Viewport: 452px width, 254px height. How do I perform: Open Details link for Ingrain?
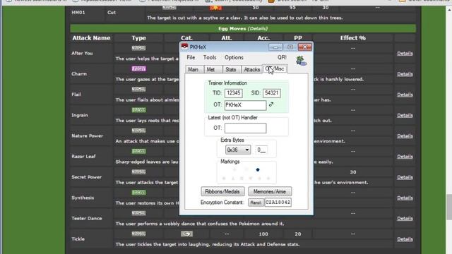(405, 115)
